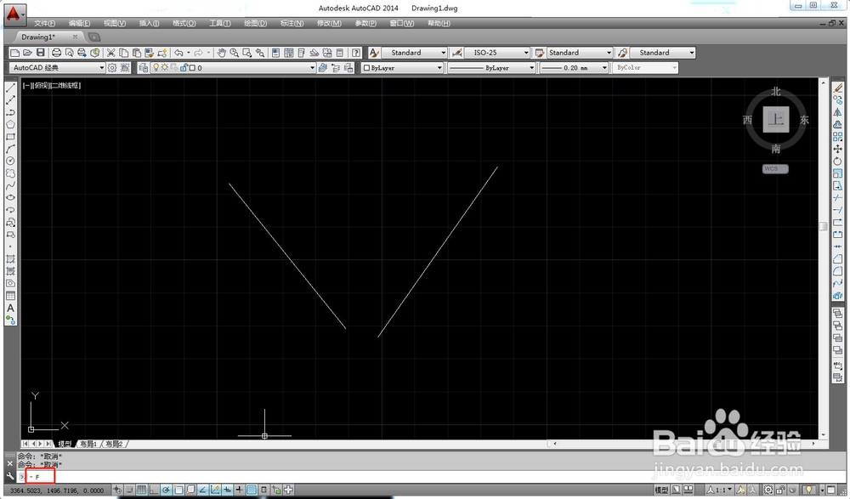Open the Properties palette icon
The width and height of the screenshot is (850, 499).
(x=275, y=53)
